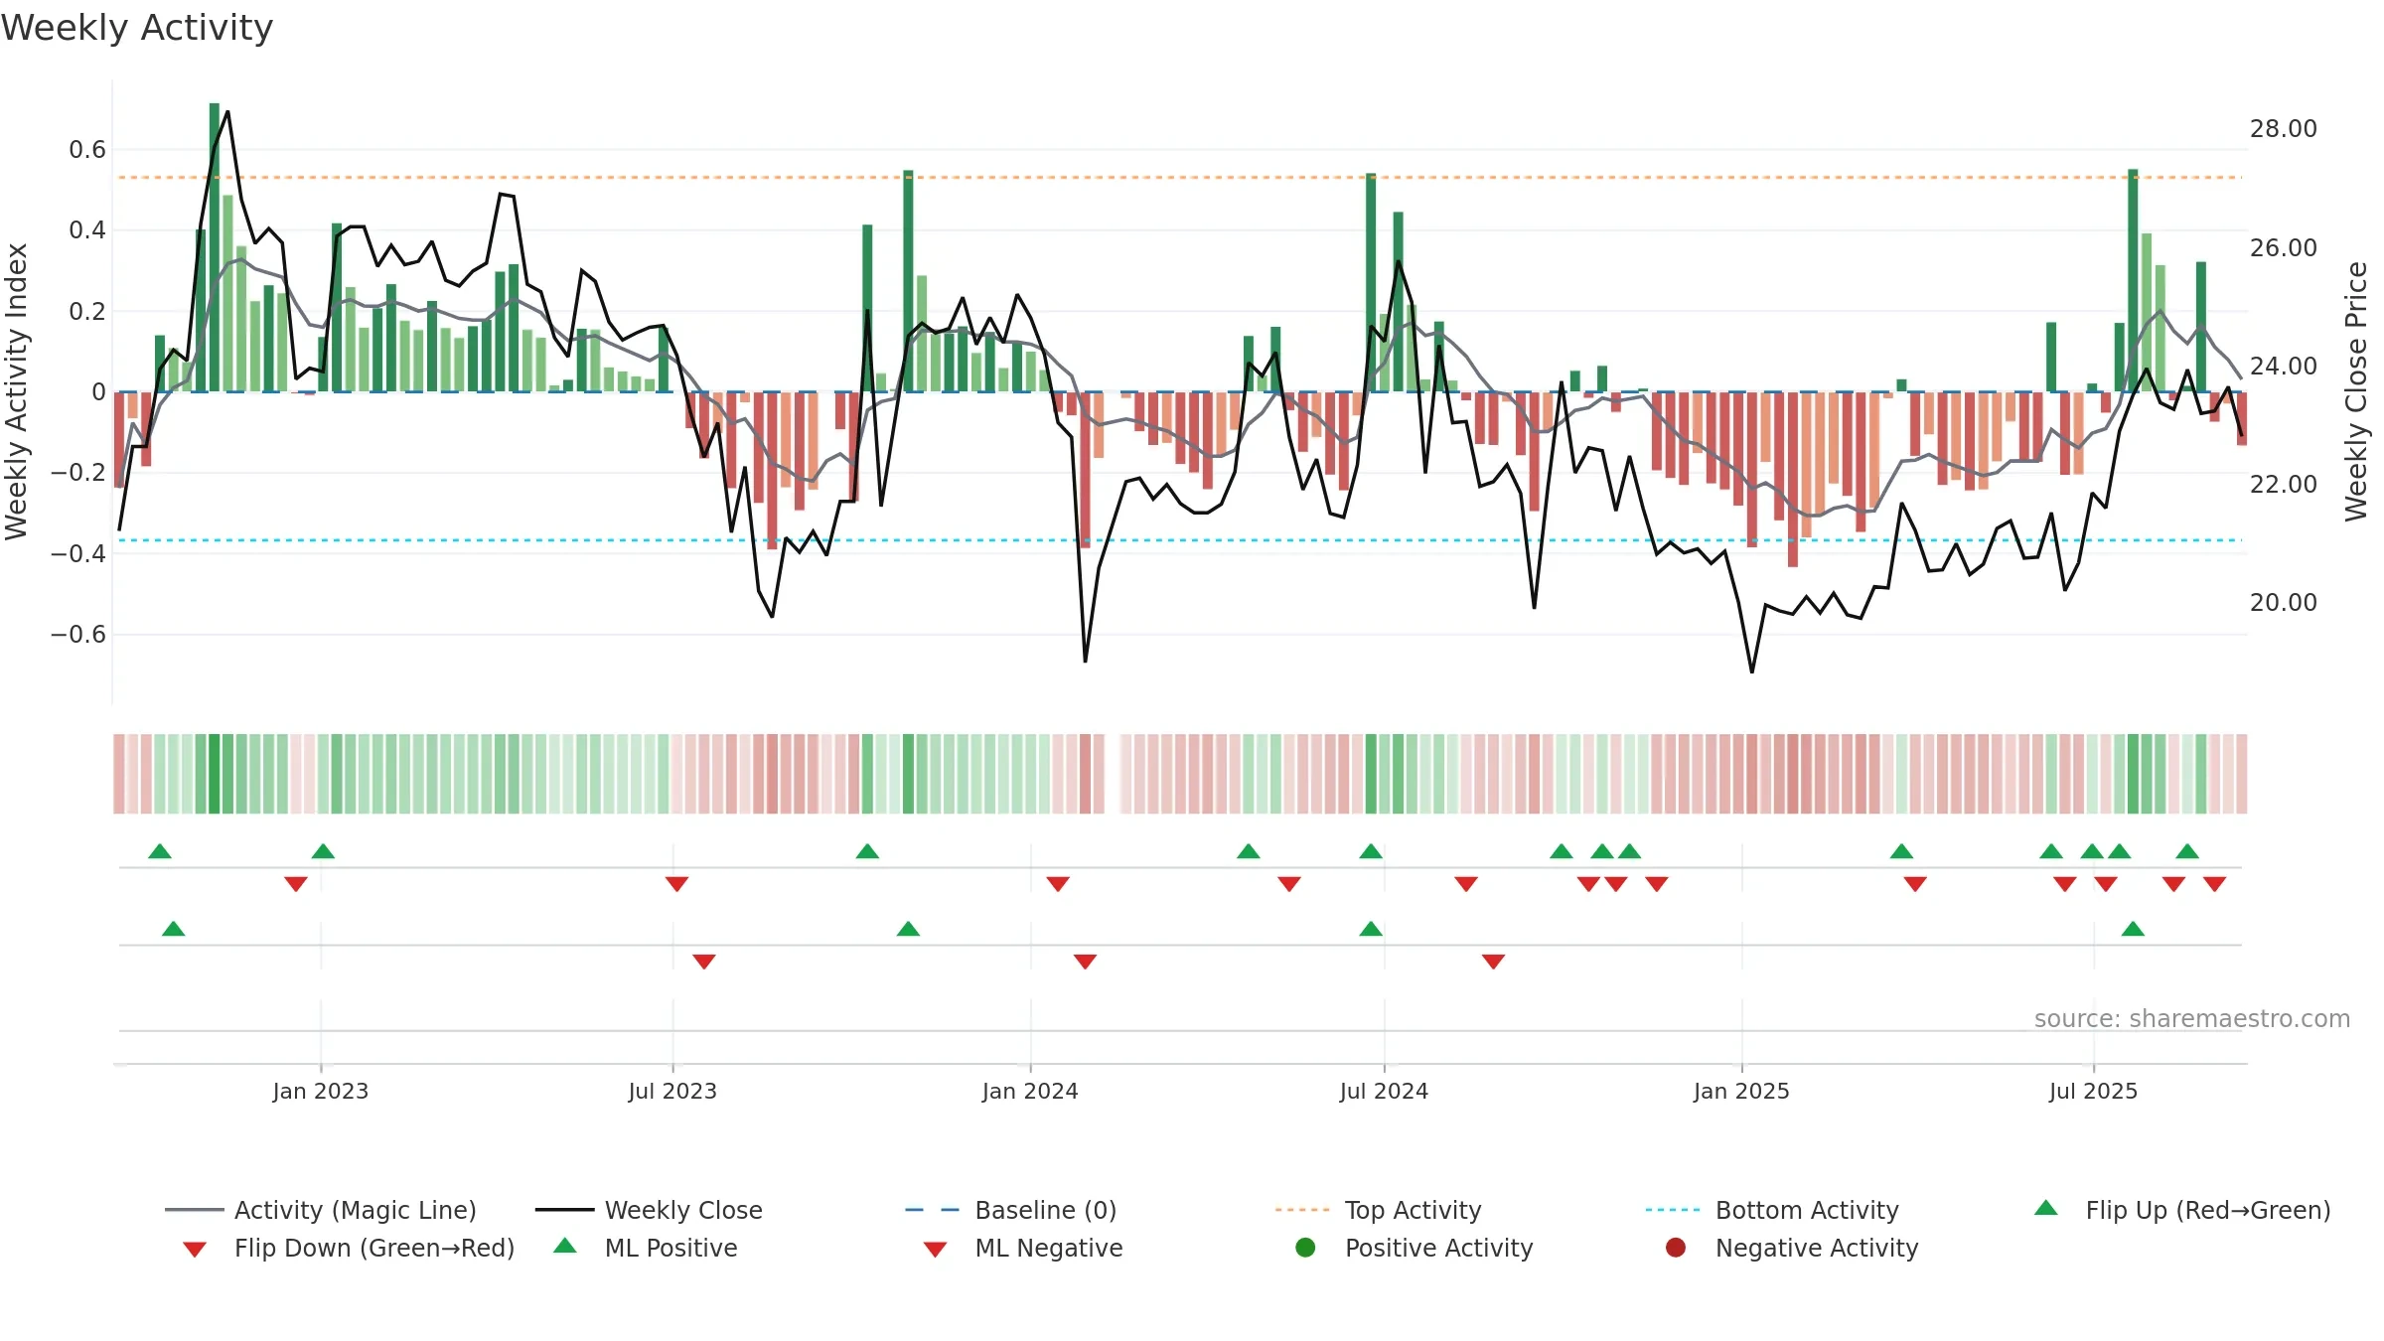2384x1341 pixels.
Task: Click the Jul 2025 axis label
Action: [2093, 1091]
